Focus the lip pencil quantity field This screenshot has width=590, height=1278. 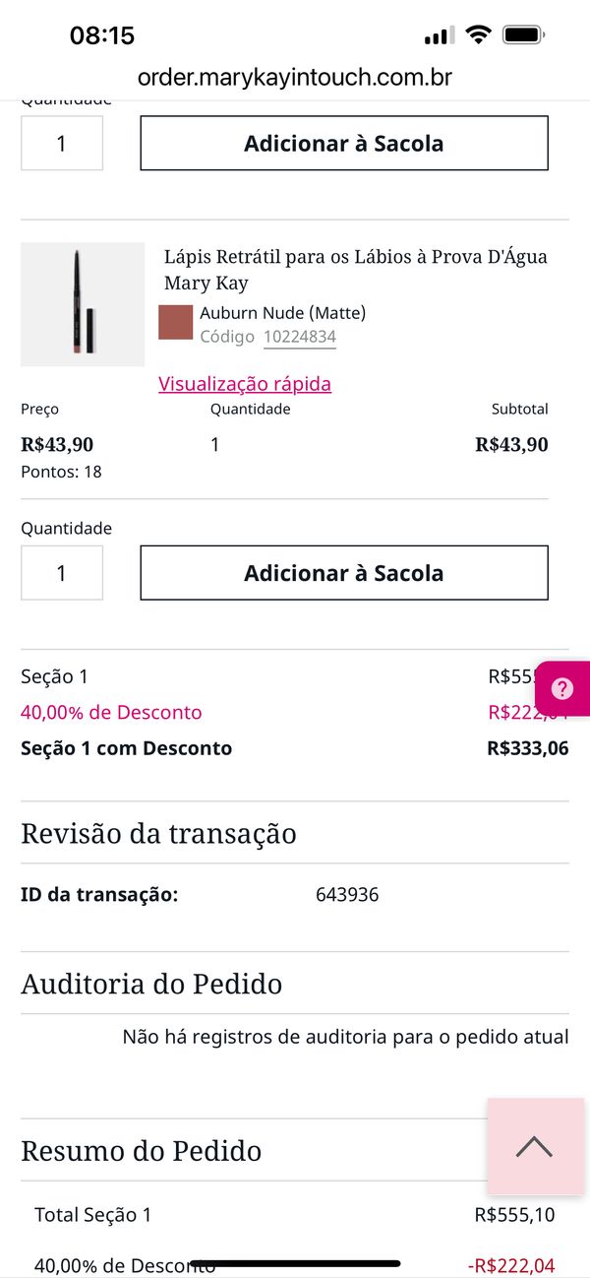[62, 573]
